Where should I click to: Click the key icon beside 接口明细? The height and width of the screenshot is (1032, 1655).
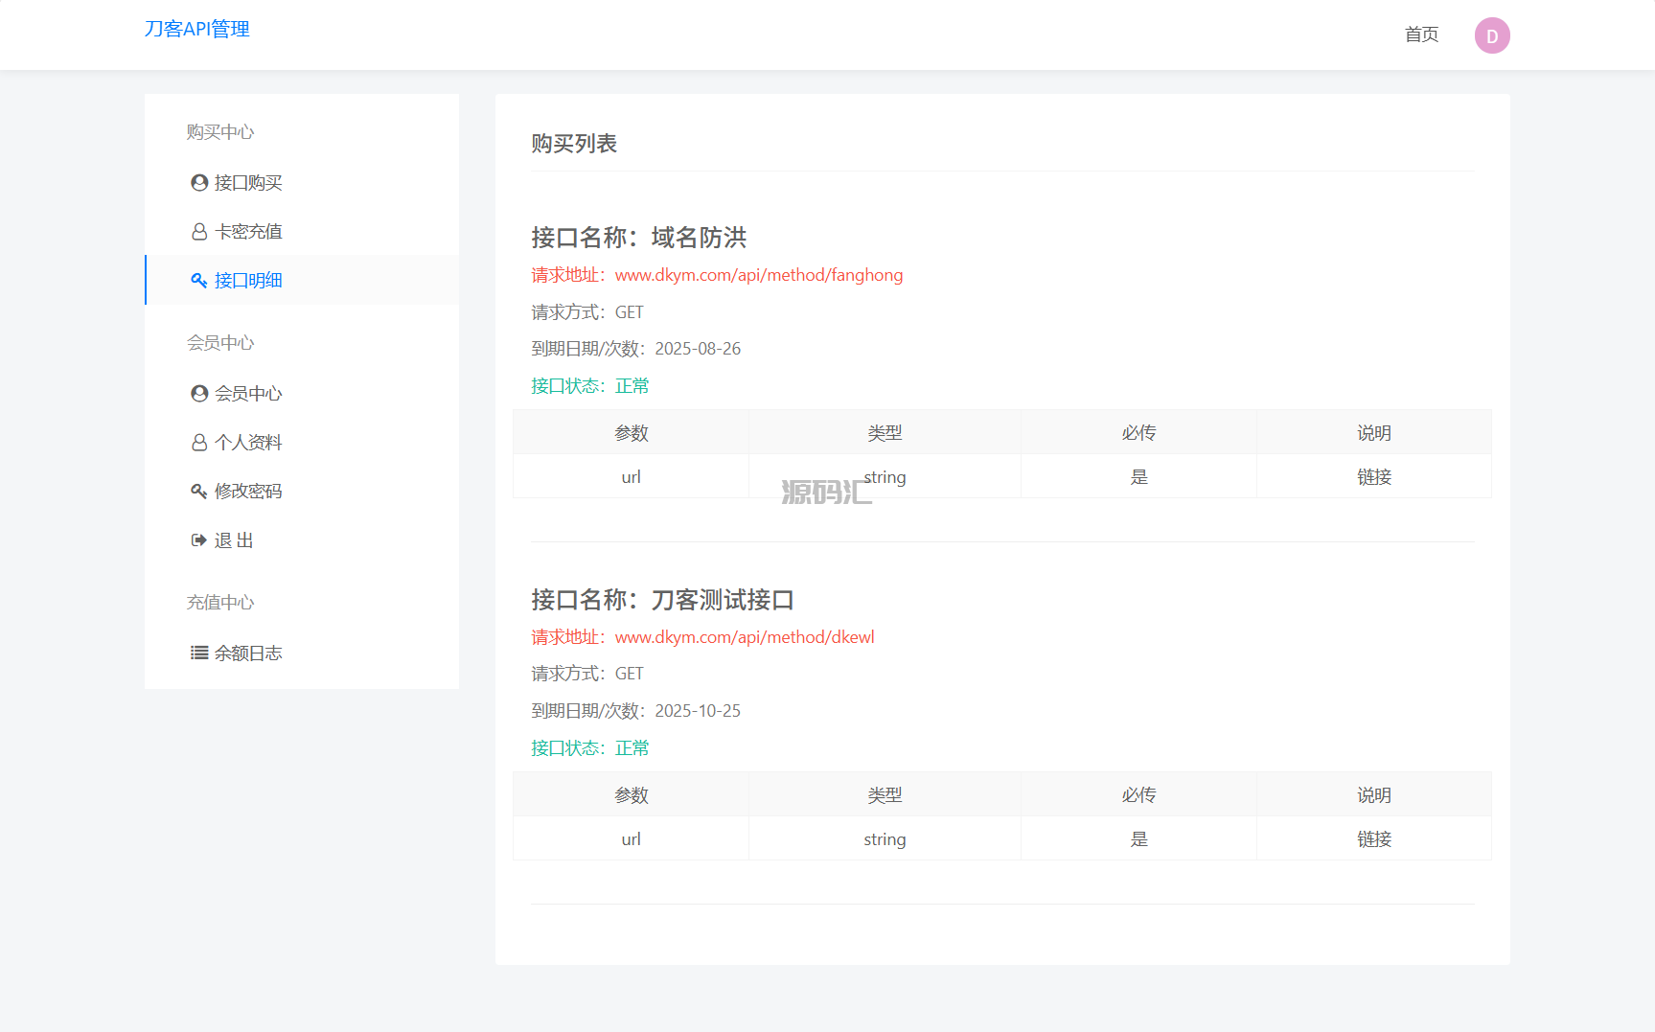[x=199, y=280]
